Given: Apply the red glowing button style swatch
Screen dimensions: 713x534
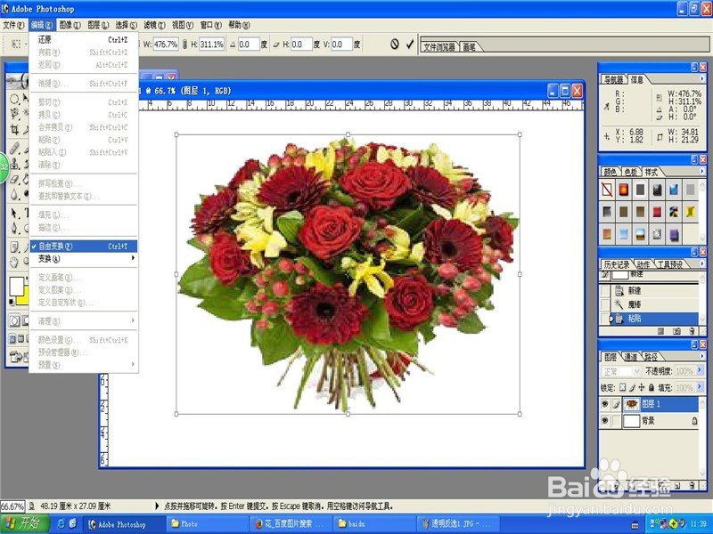Looking at the screenshot, I should pos(623,190).
